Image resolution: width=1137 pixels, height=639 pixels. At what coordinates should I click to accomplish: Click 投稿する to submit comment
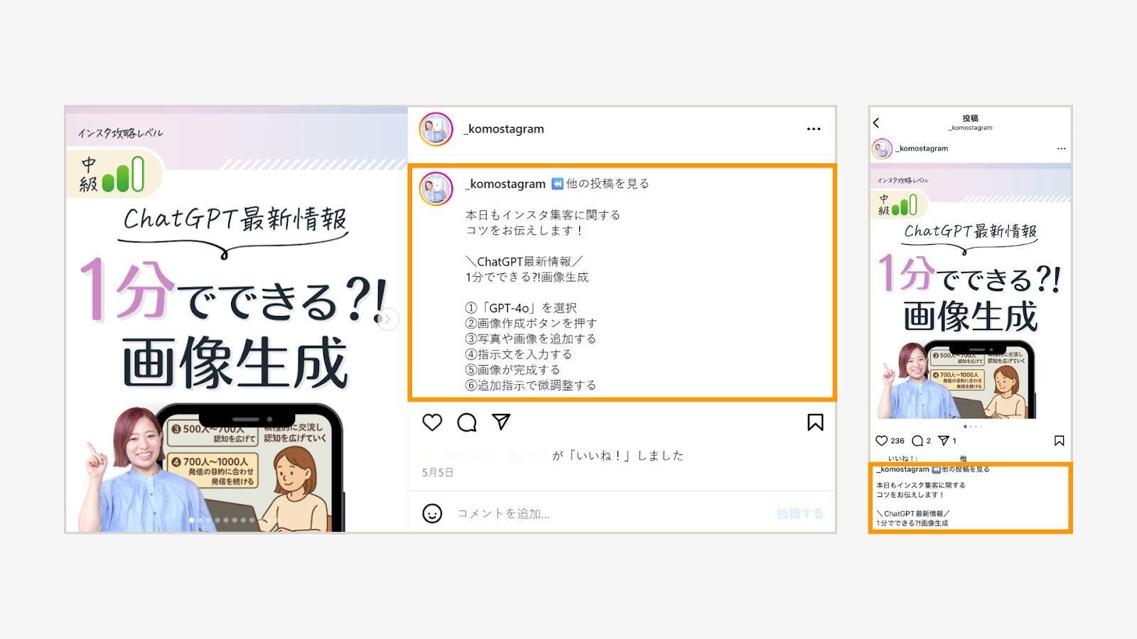click(x=799, y=513)
